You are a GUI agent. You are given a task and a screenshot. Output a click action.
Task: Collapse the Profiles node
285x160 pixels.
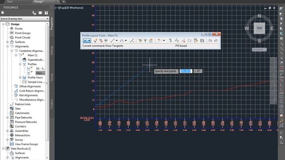pos(20,64)
